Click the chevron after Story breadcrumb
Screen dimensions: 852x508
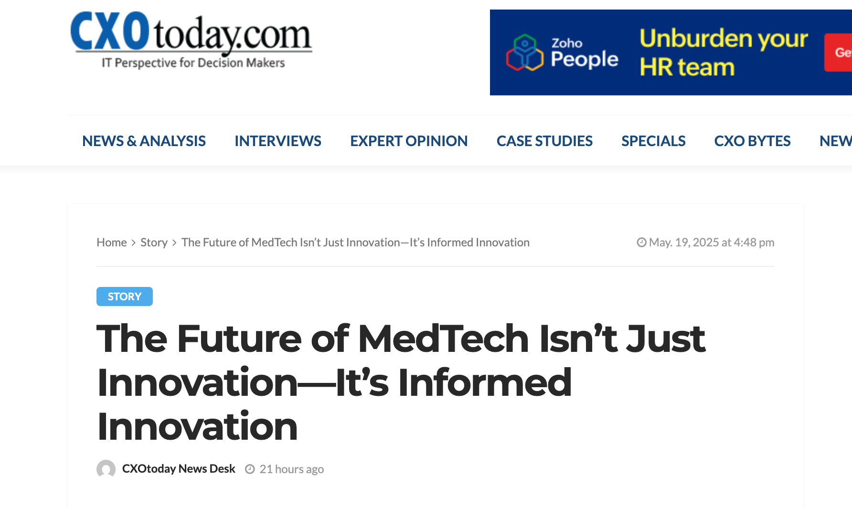175,243
